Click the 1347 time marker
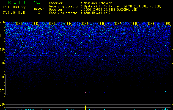Viewport: 173px width, 110px height. click(118, 24)
